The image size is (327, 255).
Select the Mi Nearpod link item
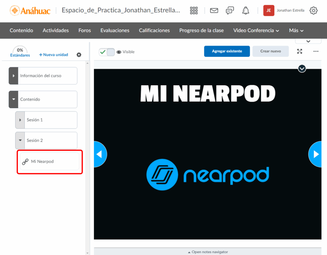pyautogui.click(x=42, y=161)
